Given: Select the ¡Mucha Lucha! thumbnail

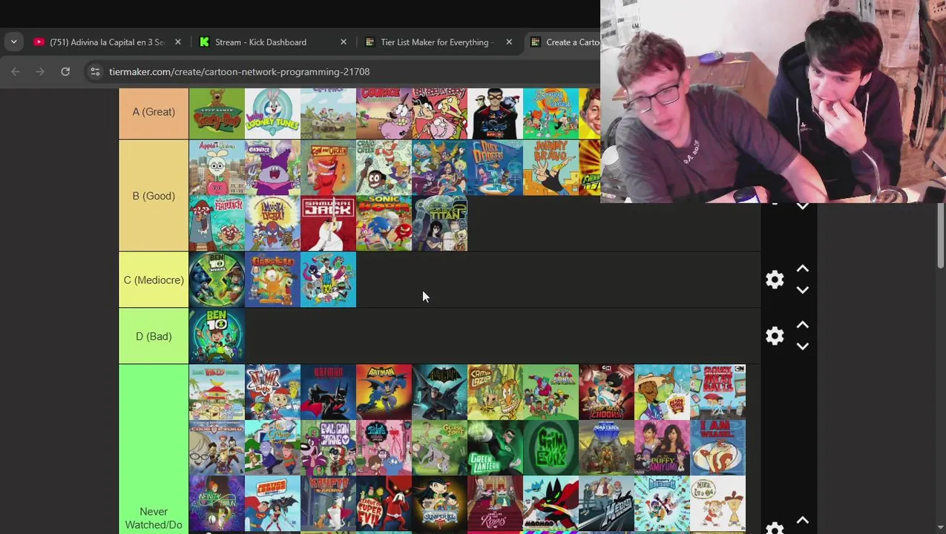Looking at the screenshot, I should coord(272,223).
